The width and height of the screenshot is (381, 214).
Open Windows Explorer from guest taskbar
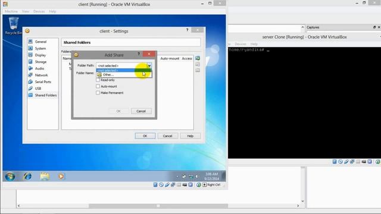(45, 177)
